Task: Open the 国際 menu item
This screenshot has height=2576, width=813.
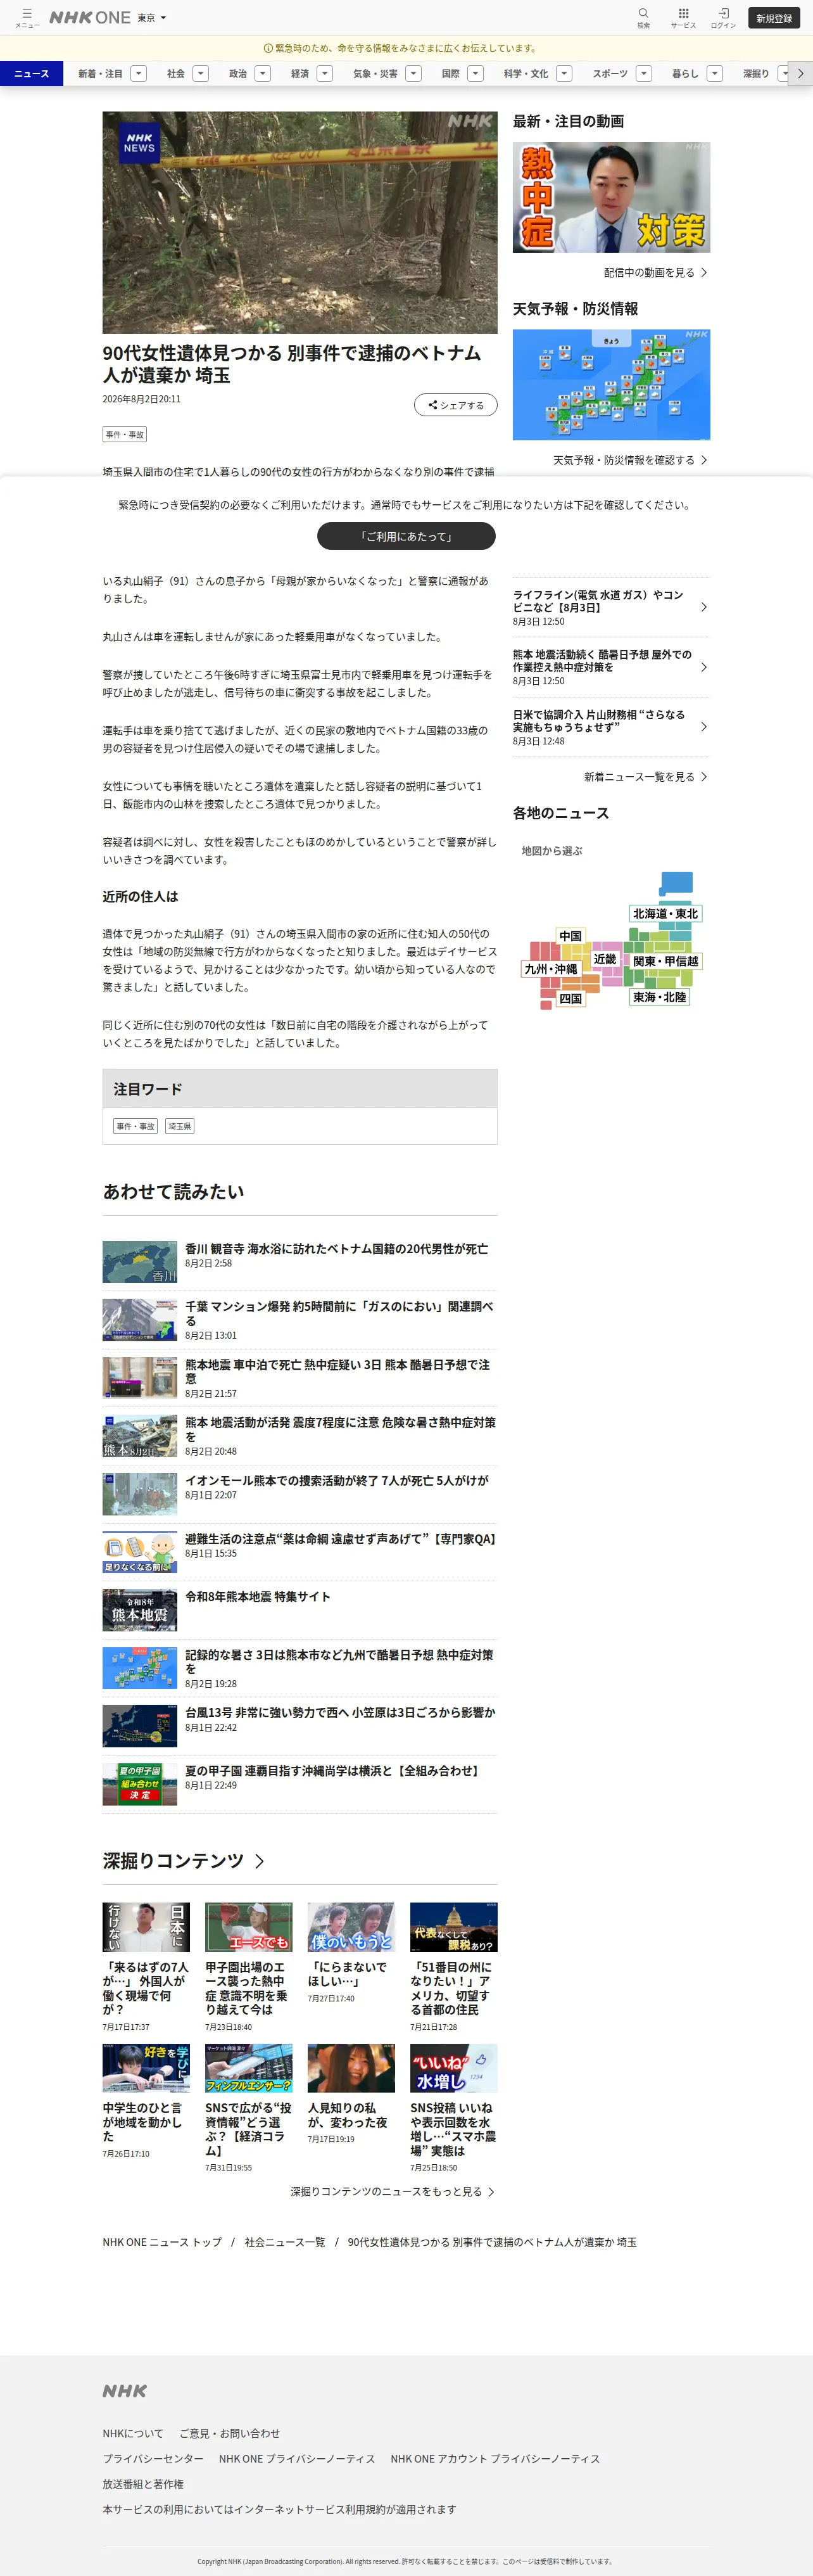Action: [451, 73]
